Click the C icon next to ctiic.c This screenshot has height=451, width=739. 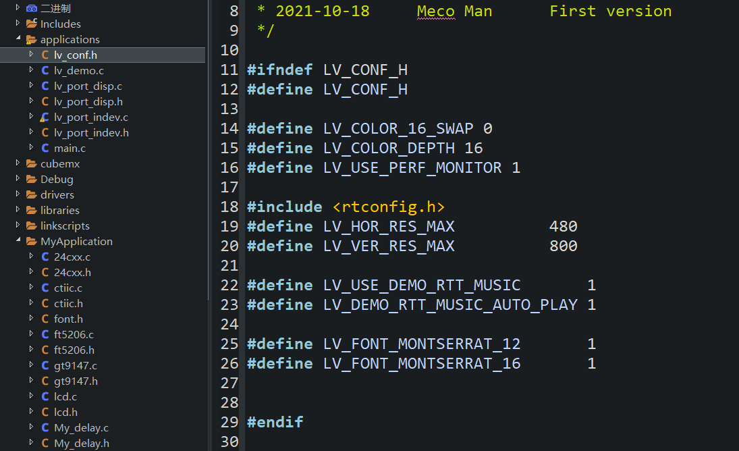[44, 288]
